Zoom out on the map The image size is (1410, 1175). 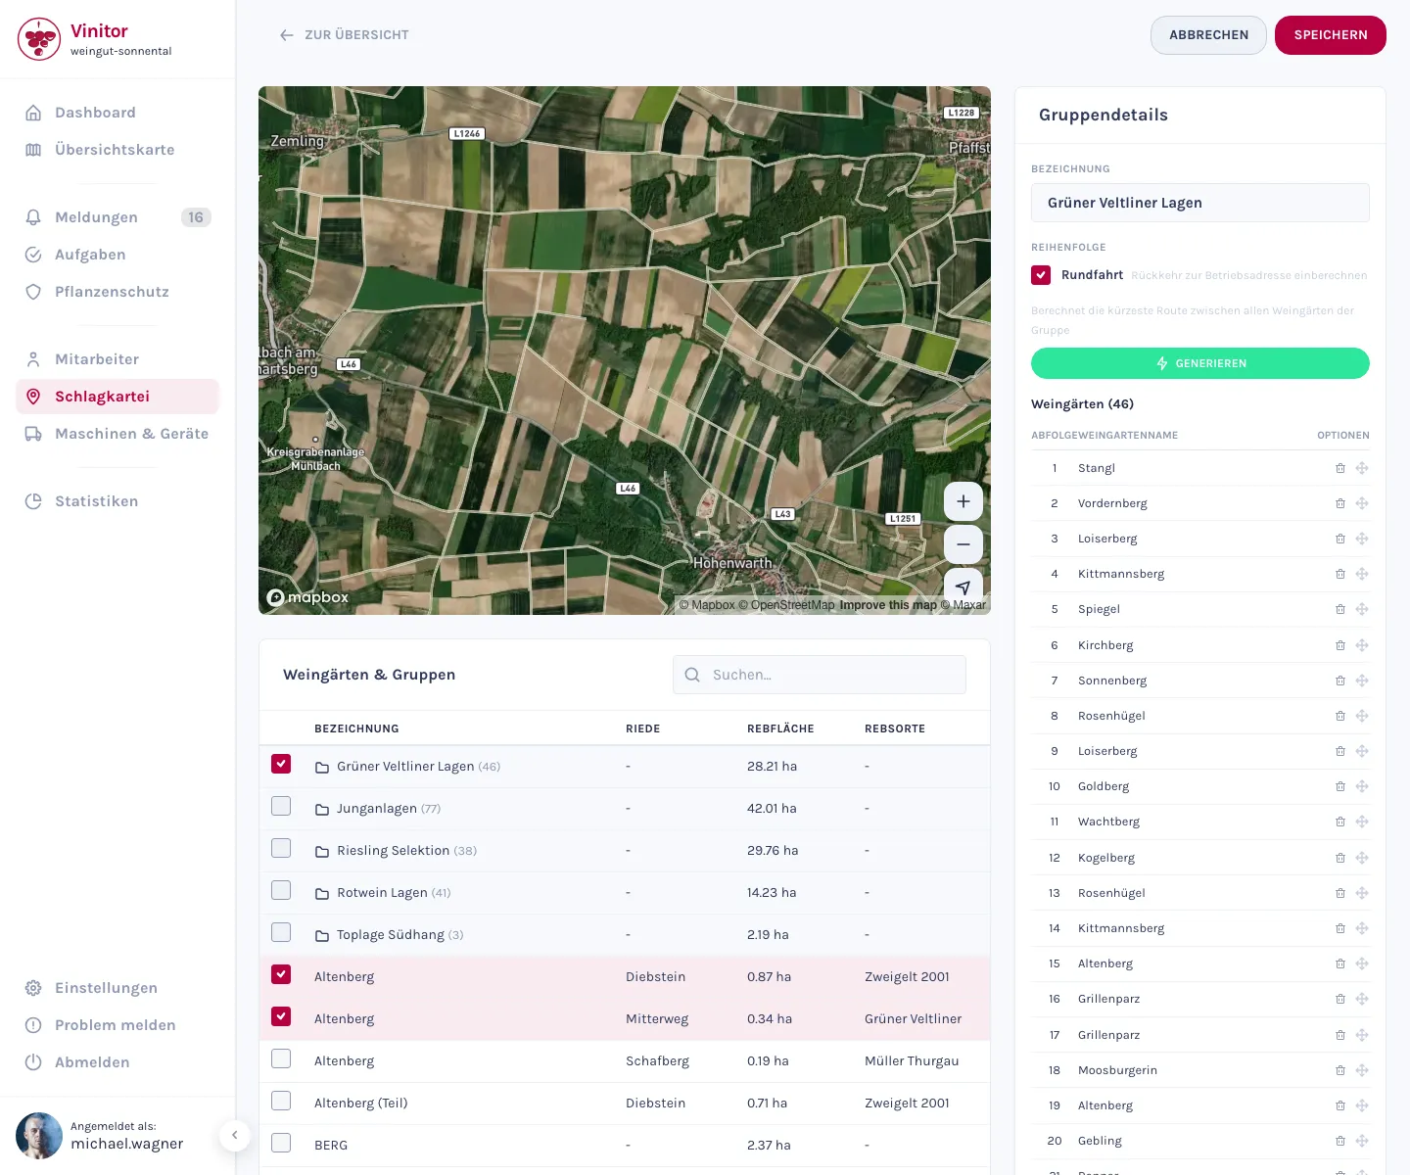(x=963, y=544)
